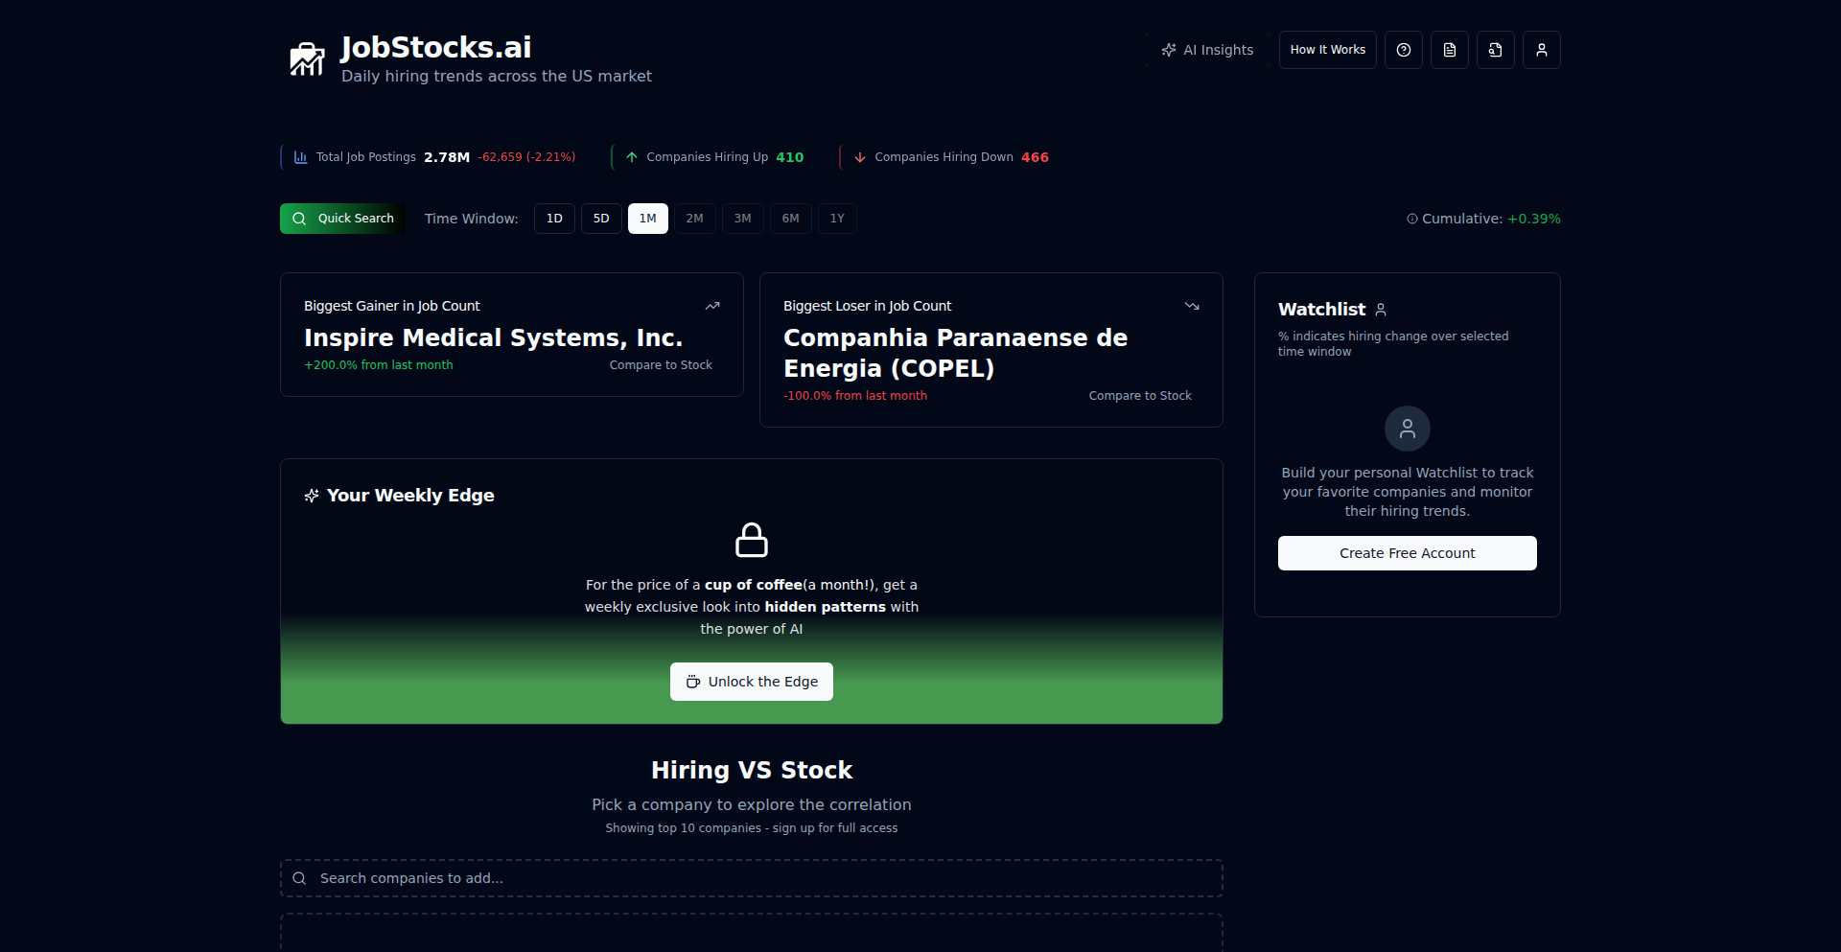Open the help icon in the header

pos(1403,49)
